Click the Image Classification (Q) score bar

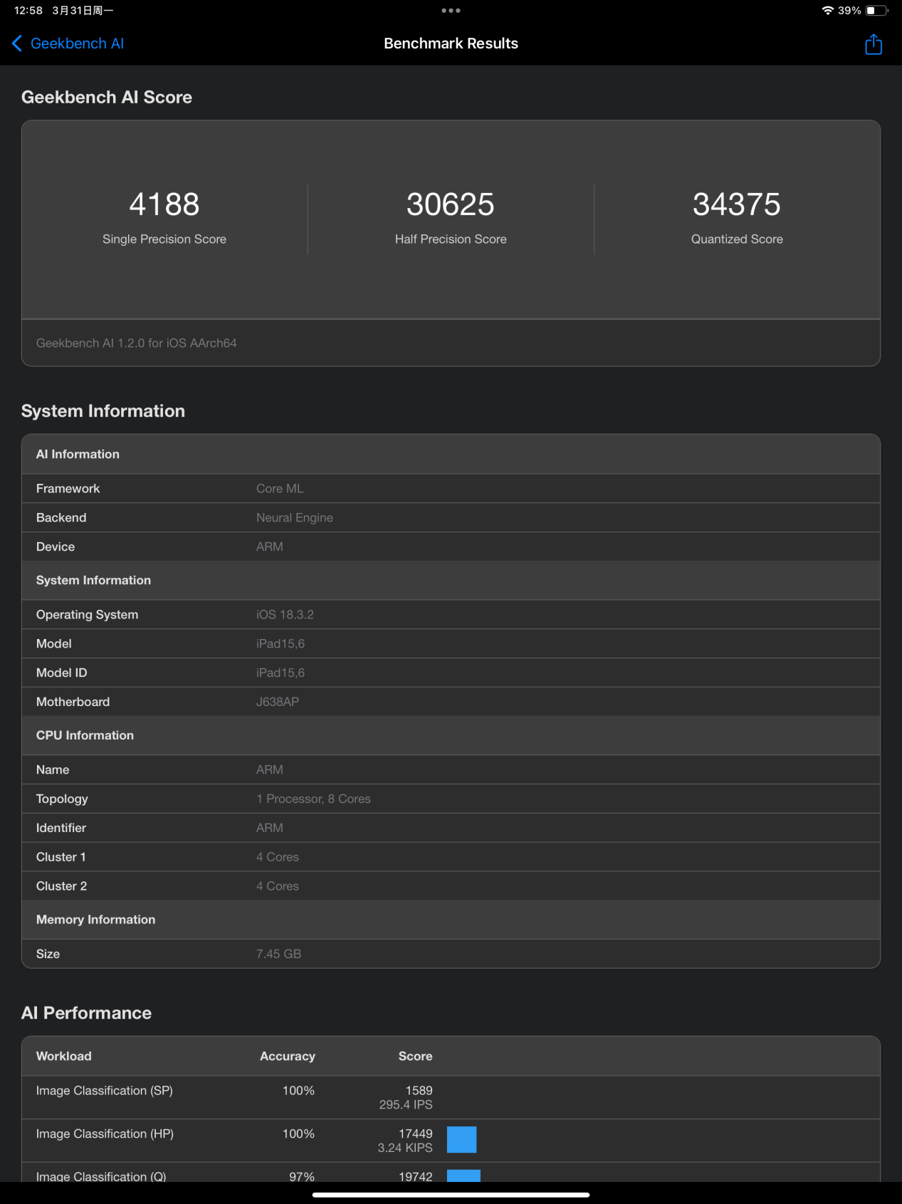tap(463, 1176)
